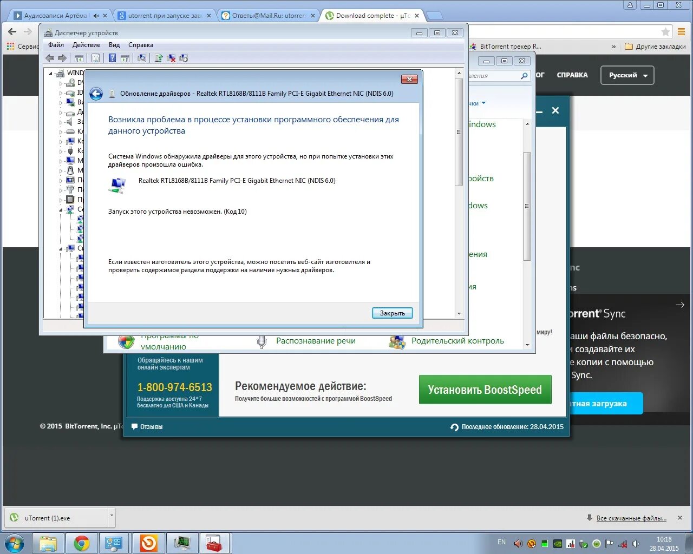Click Chrome browser back arrow
The height and width of the screenshot is (554, 693).
[x=12, y=31]
